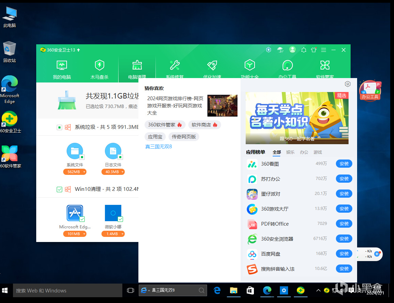This screenshot has width=394, height=303.
Task: Switch to 木马查杀 tab
Action: tap(99, 70)
